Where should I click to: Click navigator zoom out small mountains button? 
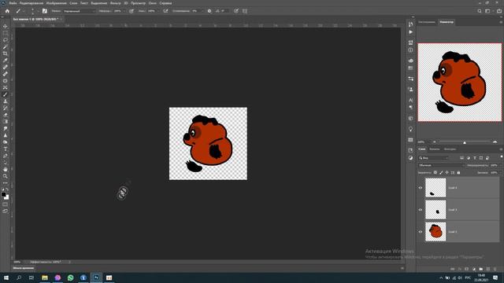[x=434, y=141]
